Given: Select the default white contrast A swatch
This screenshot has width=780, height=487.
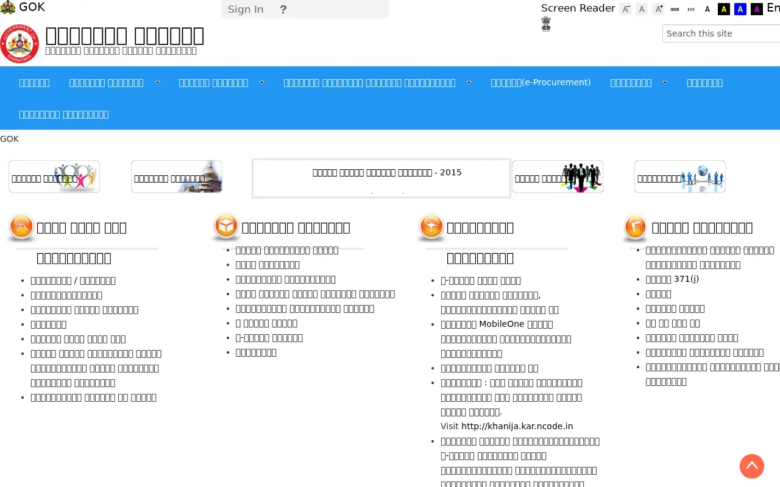Looking at the screenshot, I should click(707, 9).
